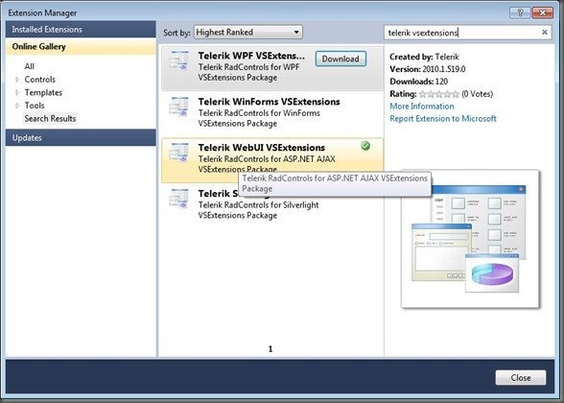Click the window close X button

(x=543, y=12)
